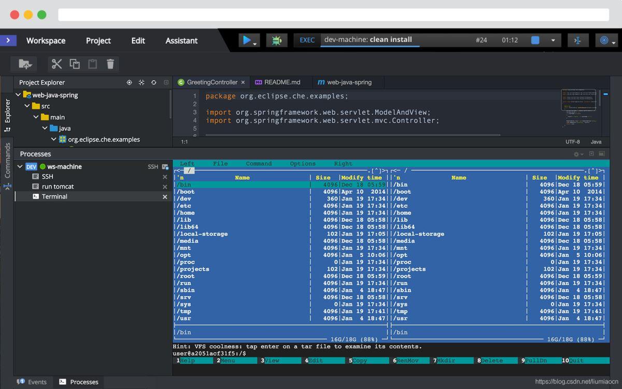Screen dimensions: 622x389
Task: Click the Delete trash can icon
Action: [110, 64]
